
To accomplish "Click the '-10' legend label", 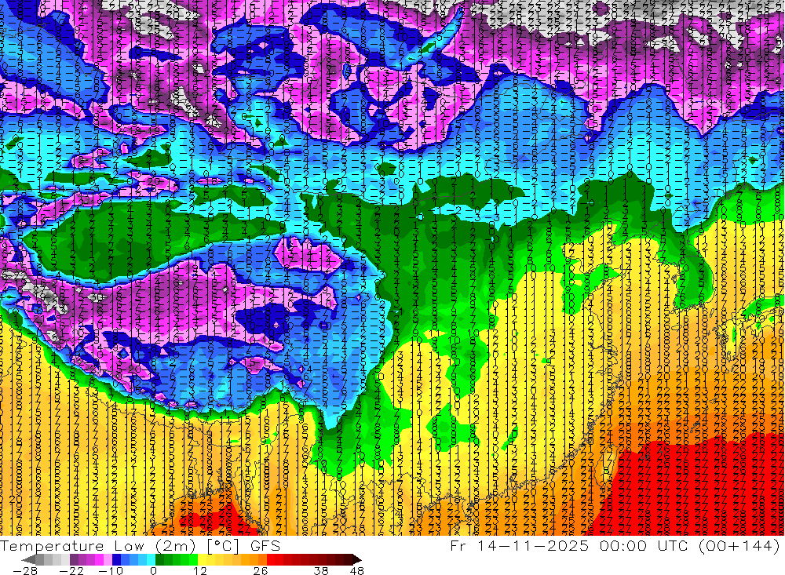I will (x=111, y=571).
